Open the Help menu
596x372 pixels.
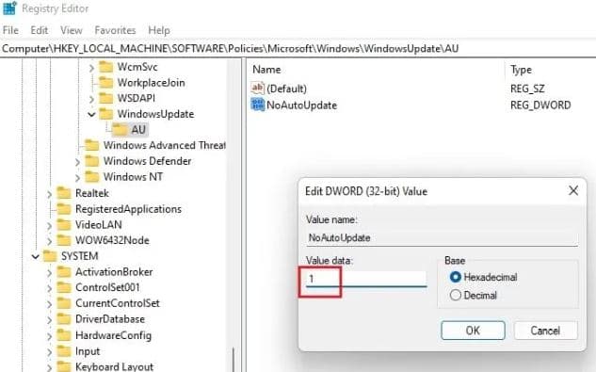tap(159, 30)
